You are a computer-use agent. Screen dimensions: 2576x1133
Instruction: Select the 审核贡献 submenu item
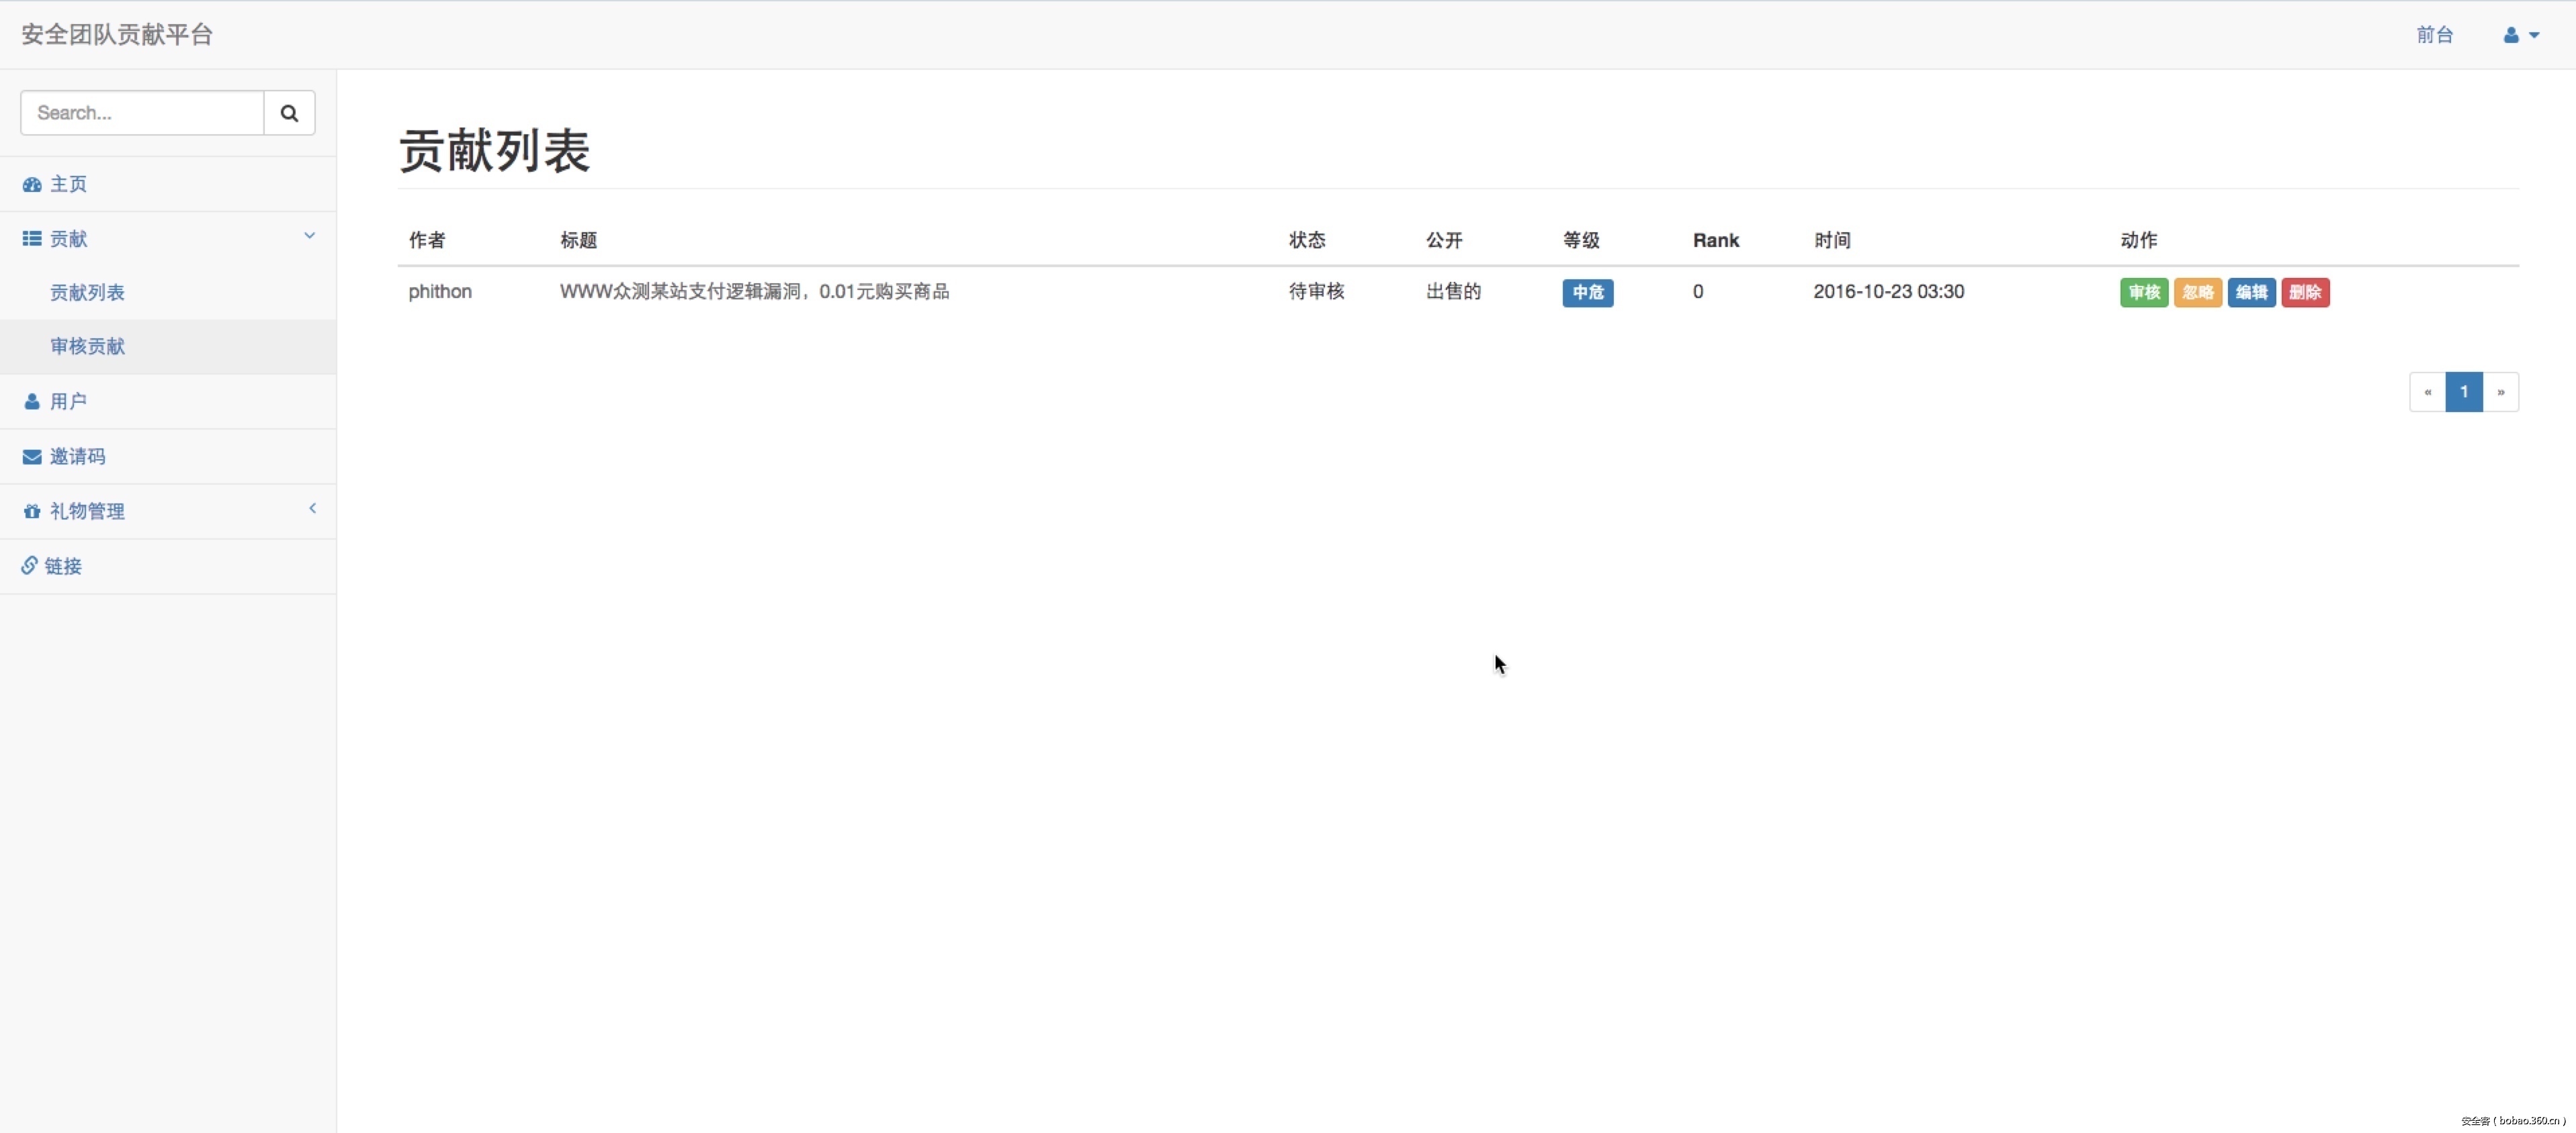click(x=88, y=347)
